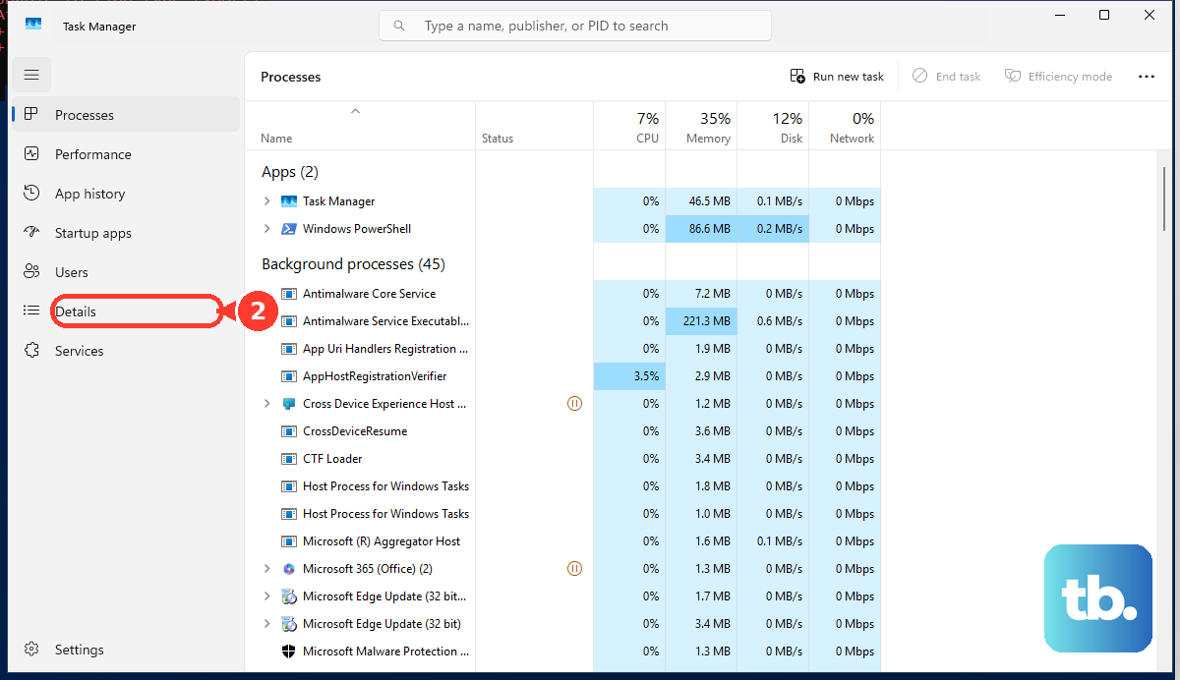This screenshot has width=1180, height=680.
Task: Open the Settings gear icon
Action: pyautogui.click(x=31, y=650)
